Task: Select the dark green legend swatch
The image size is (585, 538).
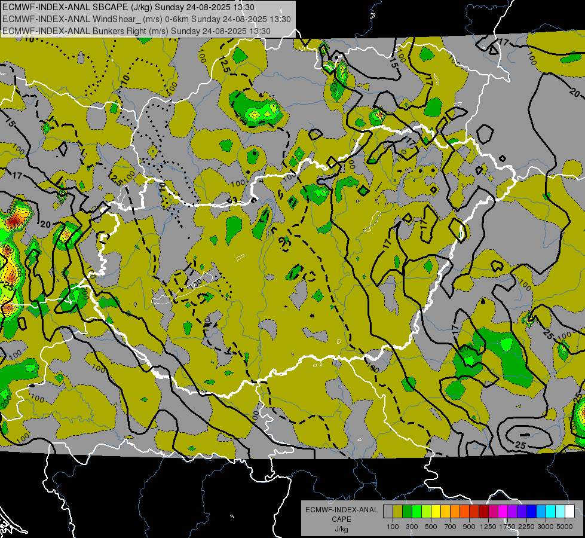Action: point(407,511)
